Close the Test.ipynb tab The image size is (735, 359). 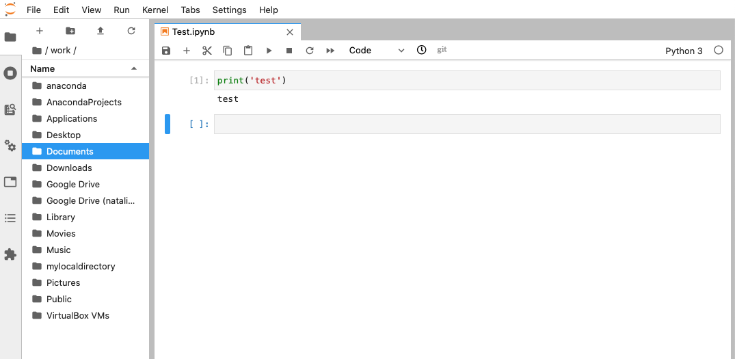290,32
